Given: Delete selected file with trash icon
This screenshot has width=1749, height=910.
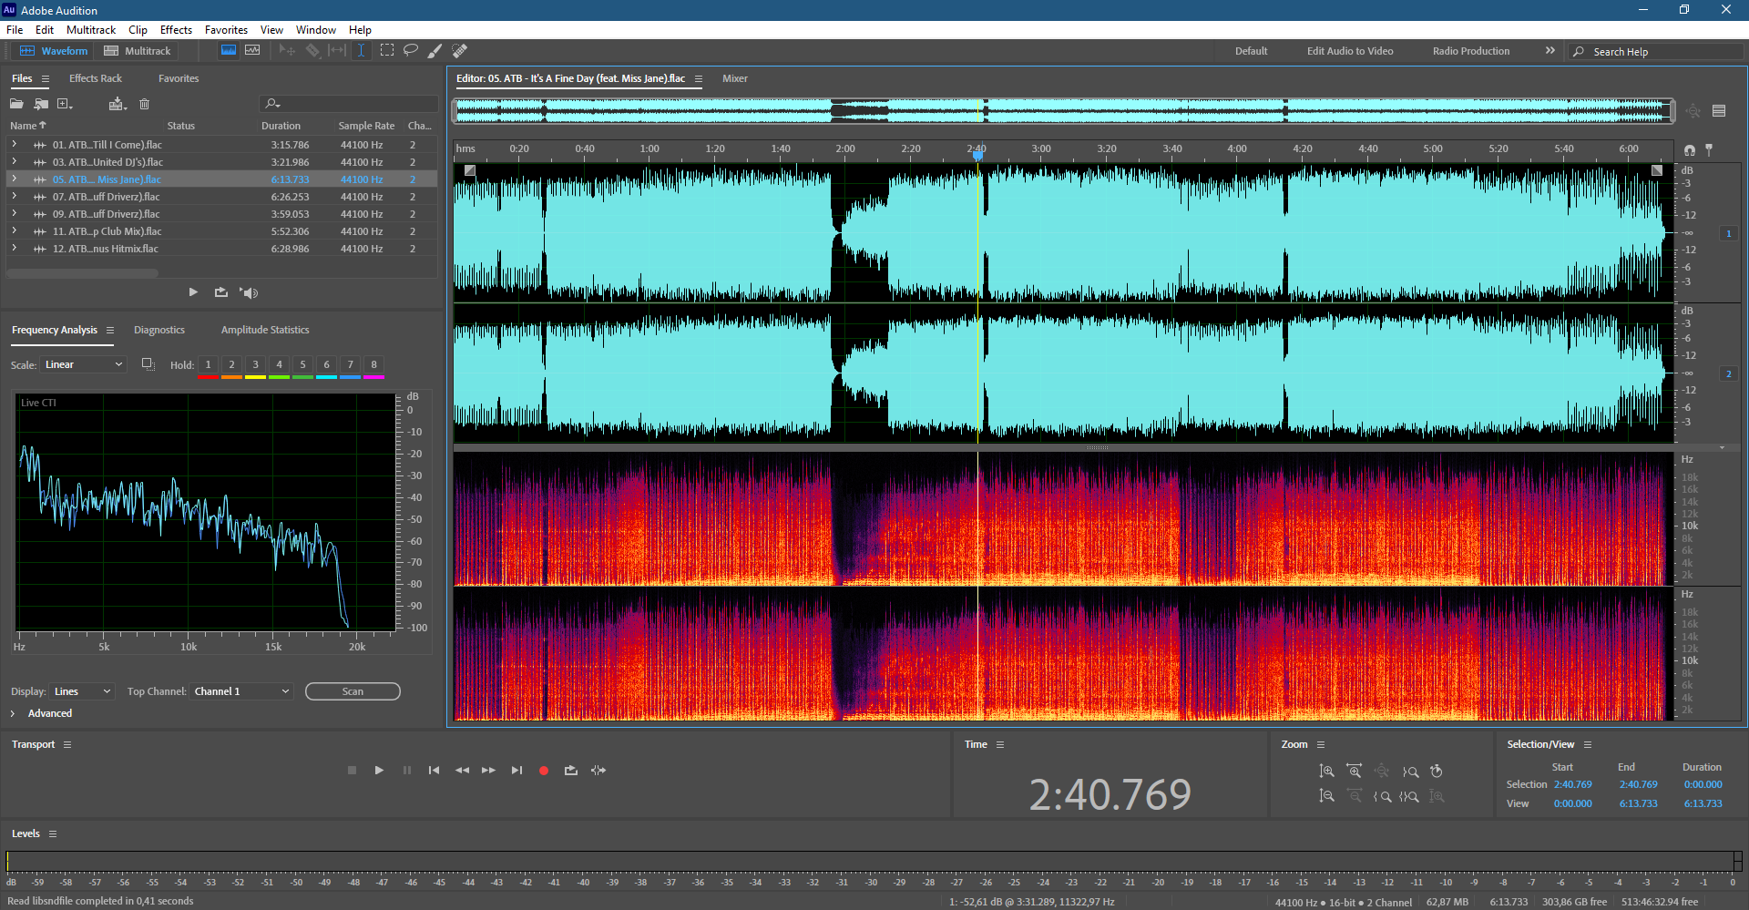Looking at the screenshot, I should coord(144,104).
